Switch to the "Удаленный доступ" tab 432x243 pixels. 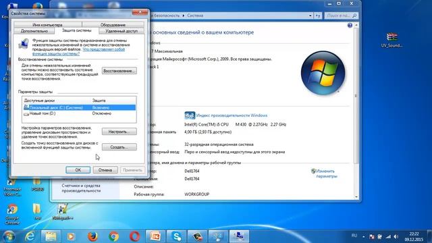[x=122, y=31]
